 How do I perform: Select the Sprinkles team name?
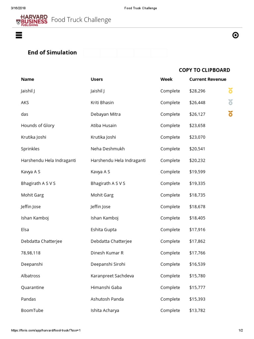[x=30, y=149]
